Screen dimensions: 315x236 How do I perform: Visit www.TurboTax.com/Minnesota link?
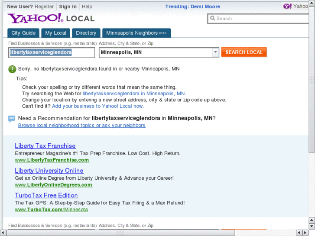[x=52, y=210]
